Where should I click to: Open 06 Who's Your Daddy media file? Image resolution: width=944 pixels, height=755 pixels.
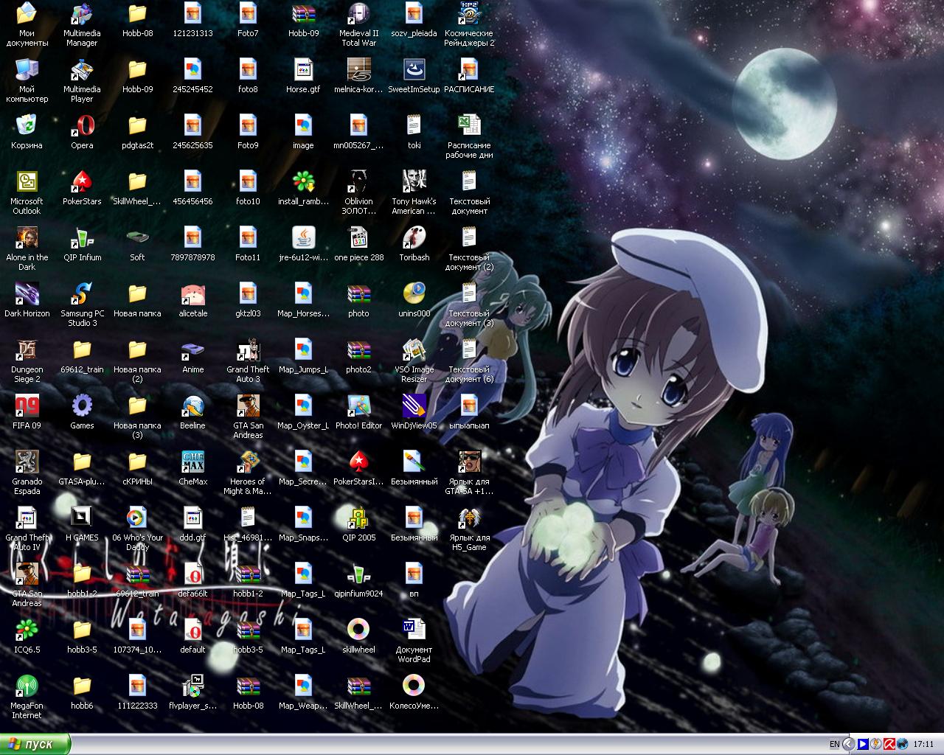137,518
